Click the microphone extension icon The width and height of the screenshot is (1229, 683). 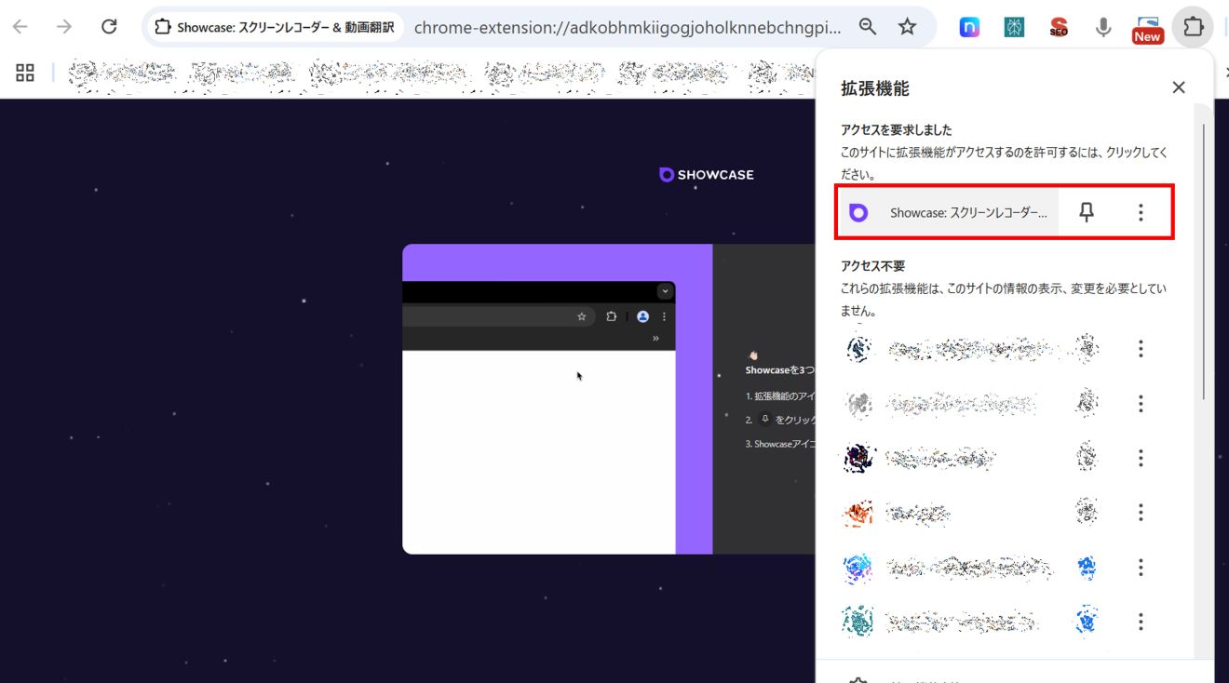(x=1103, y=28)
